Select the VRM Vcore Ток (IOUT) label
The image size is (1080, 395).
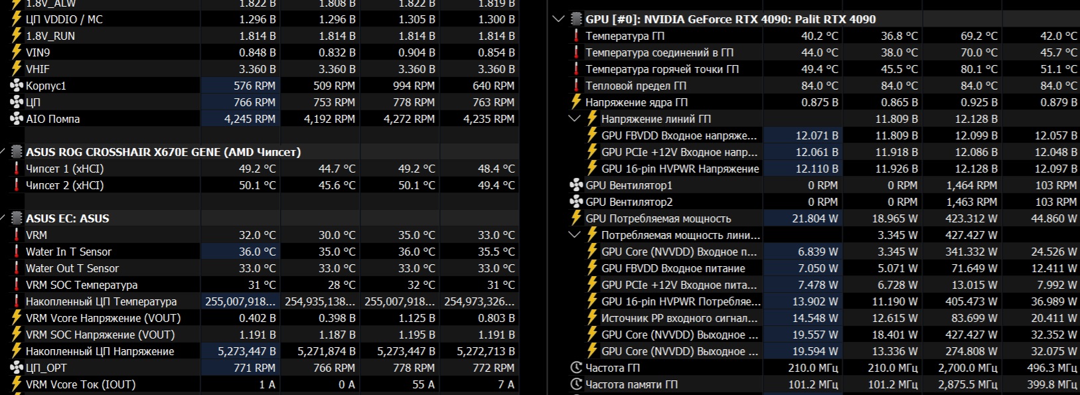point(80,384)
